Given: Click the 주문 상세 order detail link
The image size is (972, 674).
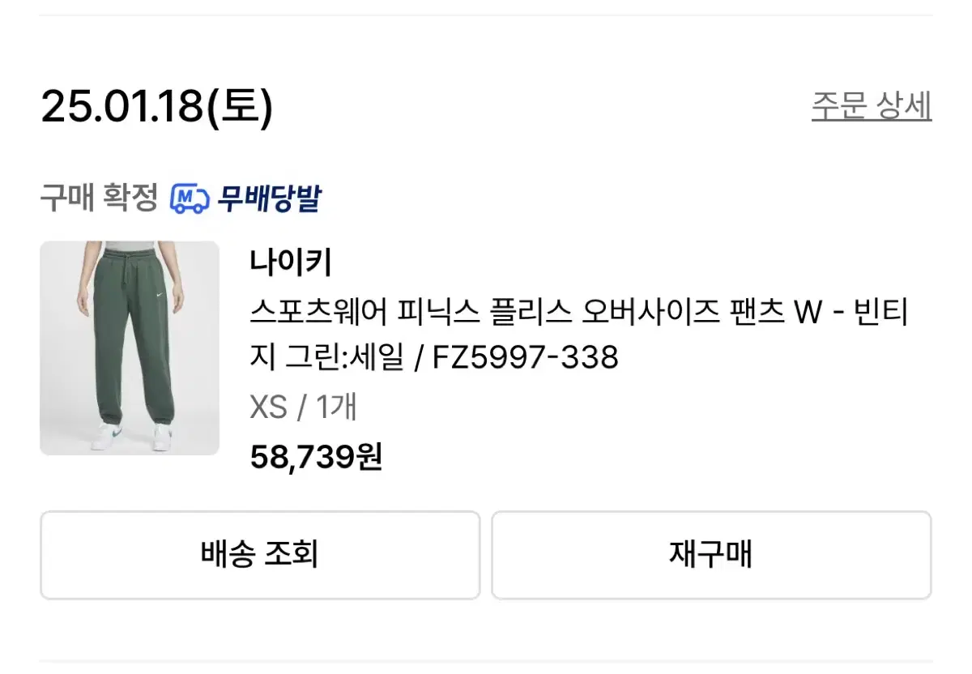Looking at the screenshot, I should (x=871, y=104).
